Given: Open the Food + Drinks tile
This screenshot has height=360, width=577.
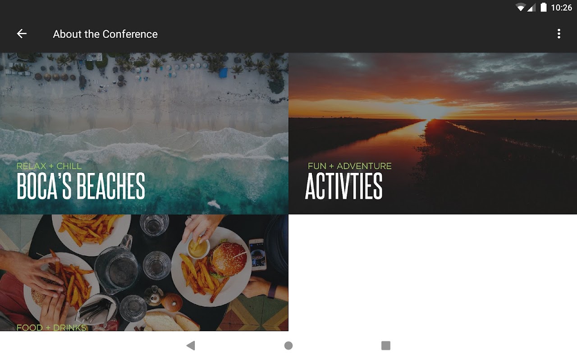Looking at the screenshot, I should 144,273.
